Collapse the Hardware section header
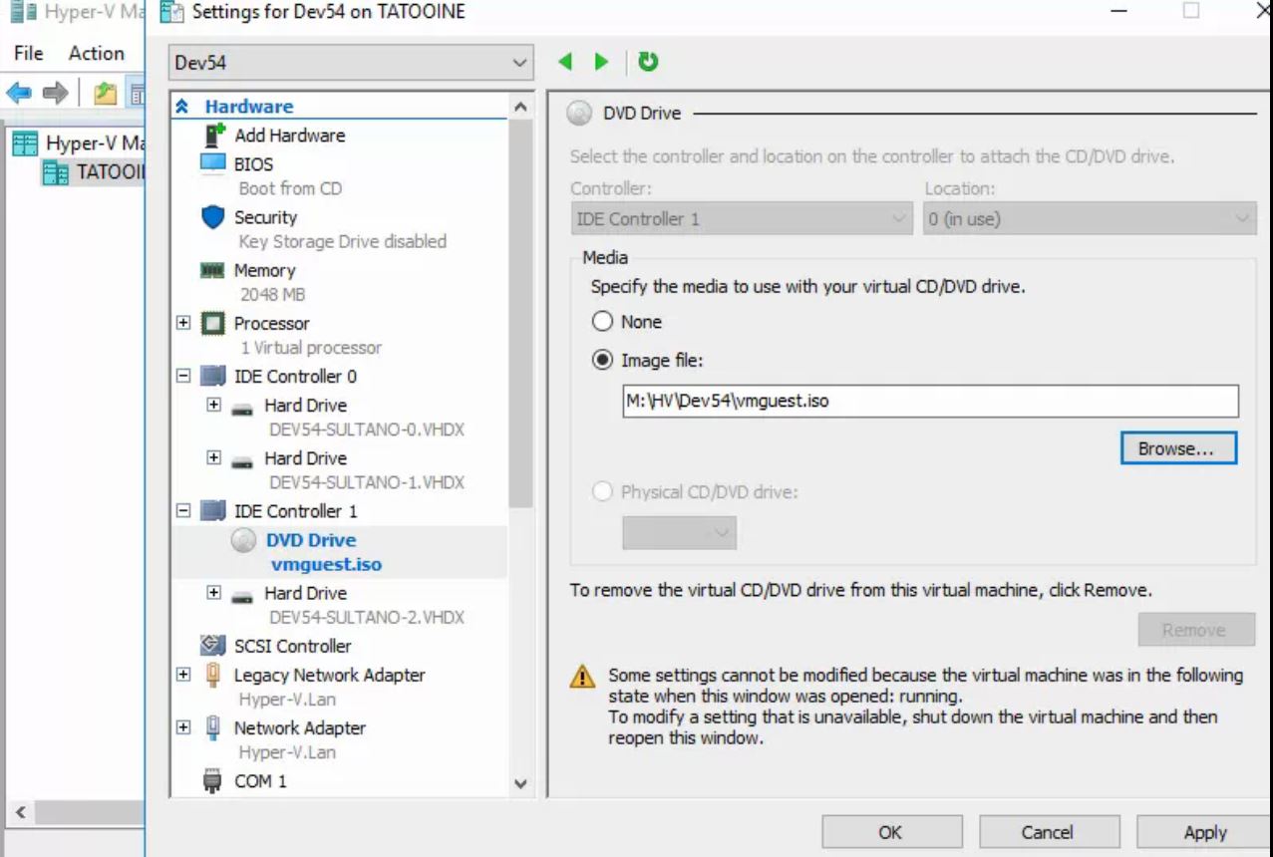 coord(181,107)
